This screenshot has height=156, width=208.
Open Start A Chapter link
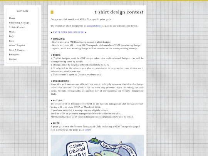[x=17, y=50]
